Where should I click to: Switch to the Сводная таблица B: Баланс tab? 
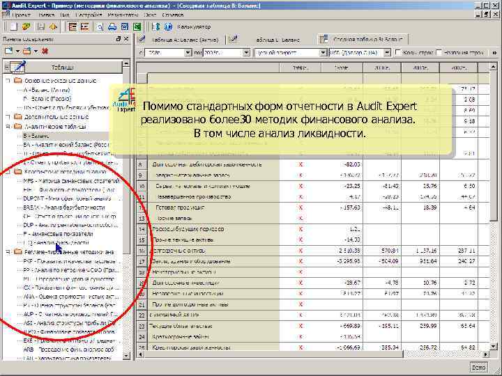coord(363,39)
